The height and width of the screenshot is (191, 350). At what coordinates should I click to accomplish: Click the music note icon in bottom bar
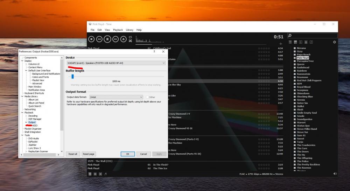point(106,174)
